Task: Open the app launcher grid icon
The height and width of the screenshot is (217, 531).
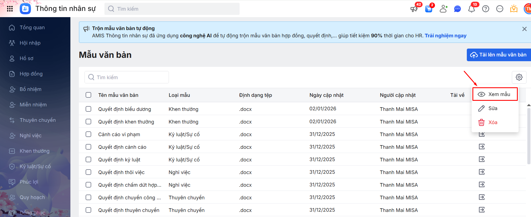Action: pyautogui.click(x=10, y=9)
